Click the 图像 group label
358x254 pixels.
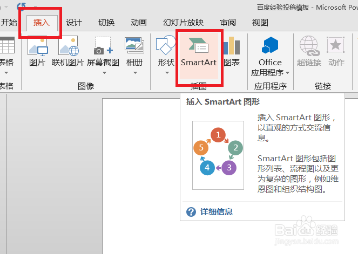(86, 86)
